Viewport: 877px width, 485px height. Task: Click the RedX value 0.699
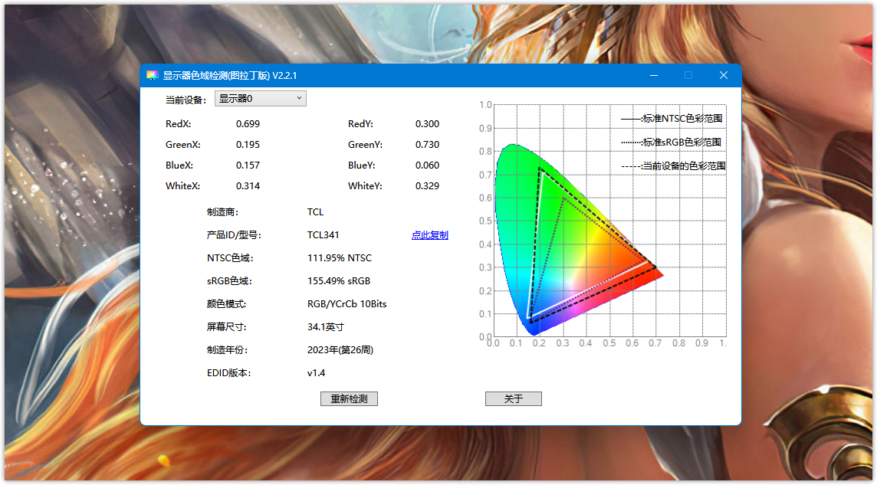[248, 124]
